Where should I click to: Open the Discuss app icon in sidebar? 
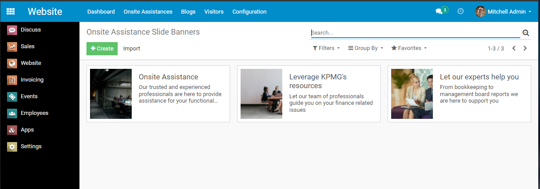pyautogui.click(x=12, y=30)
